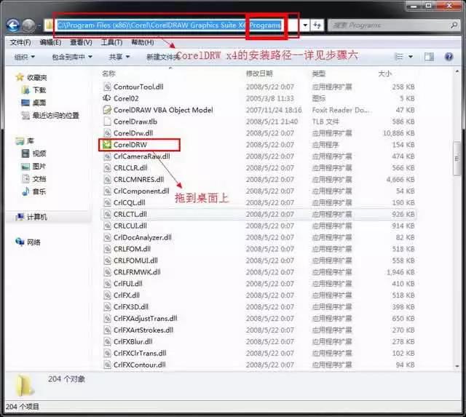Click the Corel02 file icon
Screen dimensions: 466x417
pyautogui.click(x=107, y=98)
